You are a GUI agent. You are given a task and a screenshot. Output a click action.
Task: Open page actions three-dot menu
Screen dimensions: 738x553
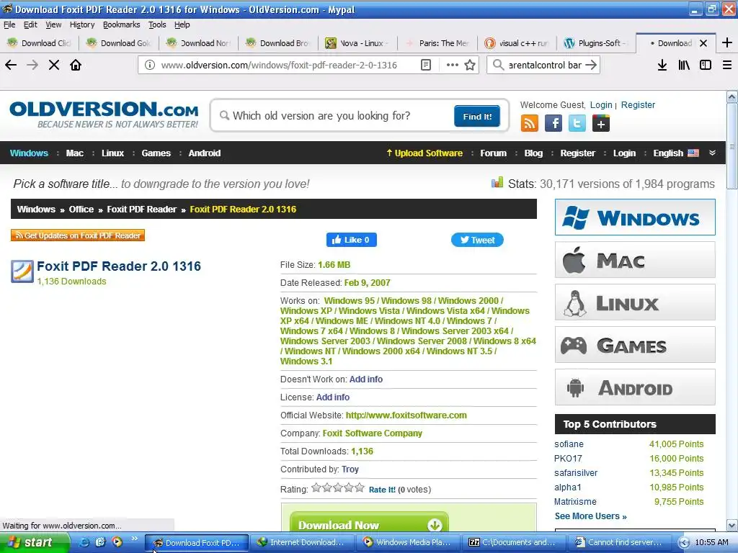click(x=453, y=65)
